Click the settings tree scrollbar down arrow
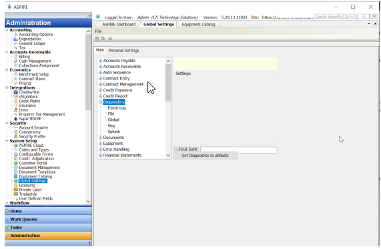Screen dimensions: 381x249 pyautogui.click(x=168, y=156)
